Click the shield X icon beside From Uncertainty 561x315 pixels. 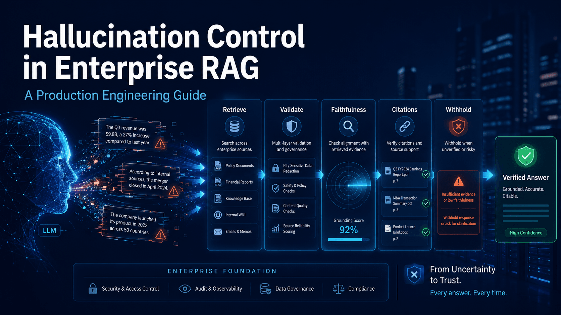tap(414, 274)
